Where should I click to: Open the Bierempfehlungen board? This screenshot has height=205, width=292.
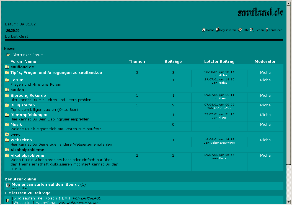click(29, 115)
